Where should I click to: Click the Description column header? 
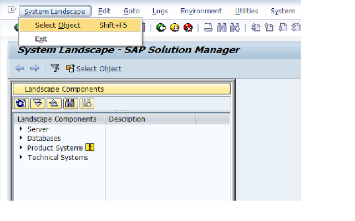pyautogui.click(x=150, y=119)
